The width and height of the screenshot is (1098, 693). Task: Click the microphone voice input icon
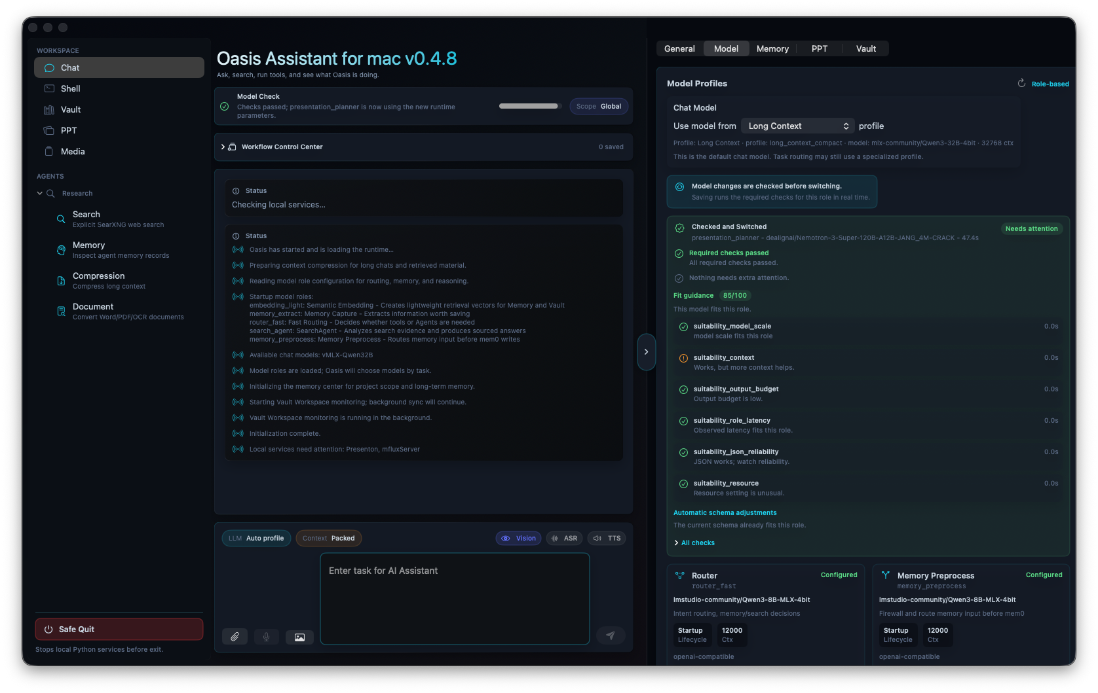[266, 637]
